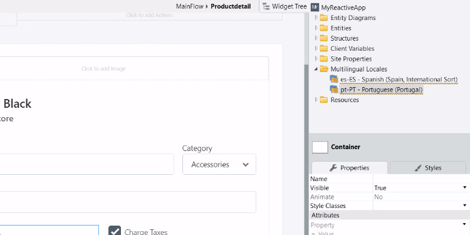Select es-ES - Spanish locale
This screenshot has height=235, width=470.
coord(399,80)
